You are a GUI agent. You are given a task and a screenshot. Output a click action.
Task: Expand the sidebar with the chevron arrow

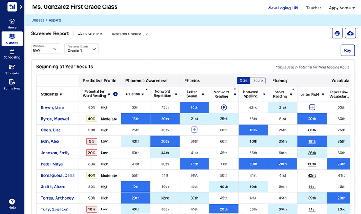tap(21, 7)
